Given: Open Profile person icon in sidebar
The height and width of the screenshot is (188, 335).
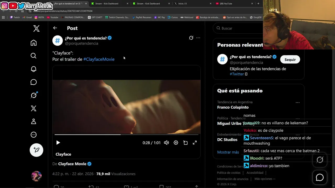Looking at the screenshot, I should 33,121.
